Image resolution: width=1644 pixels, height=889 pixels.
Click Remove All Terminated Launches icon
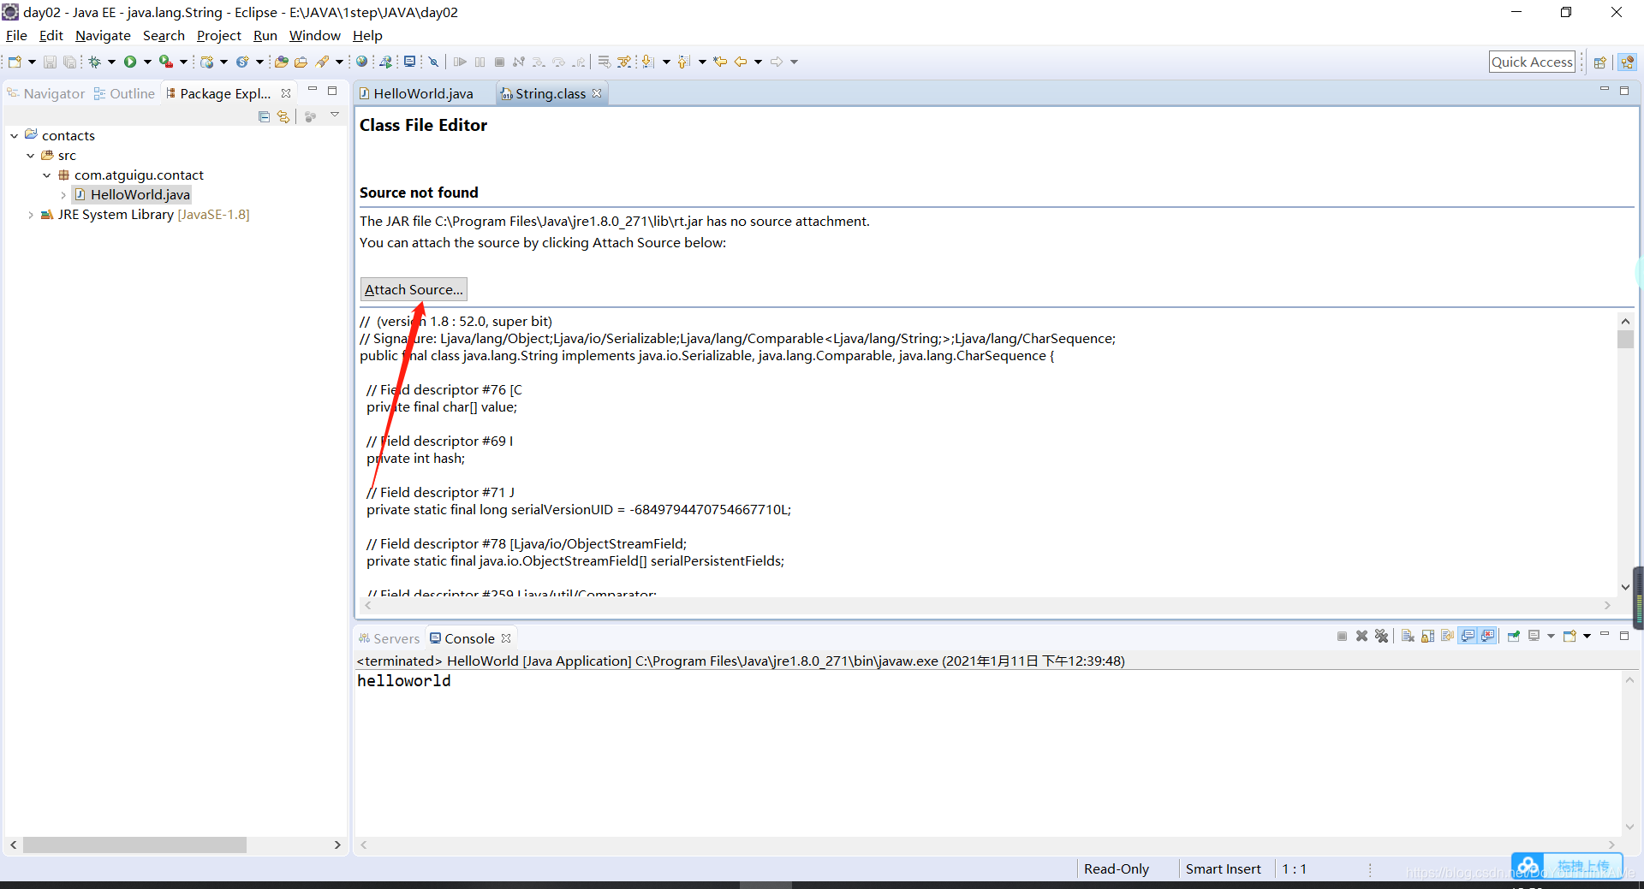point(1381,636)
